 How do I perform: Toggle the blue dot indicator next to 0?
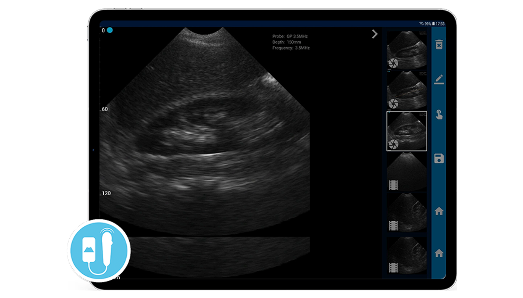tap(110, 30)
